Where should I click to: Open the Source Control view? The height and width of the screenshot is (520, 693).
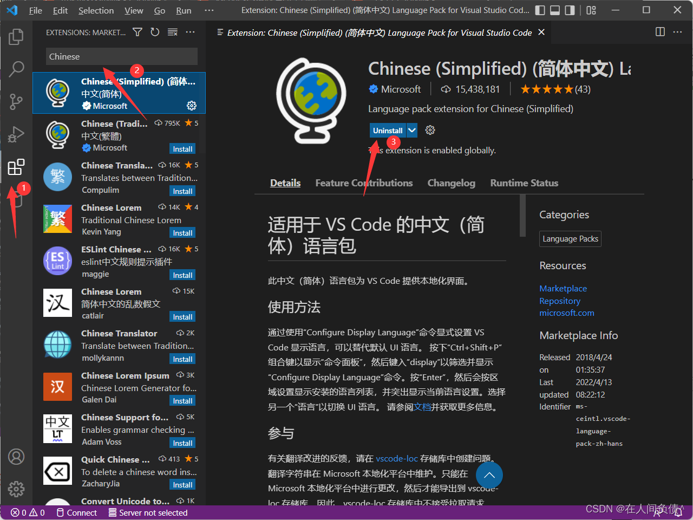coord(16,101)
